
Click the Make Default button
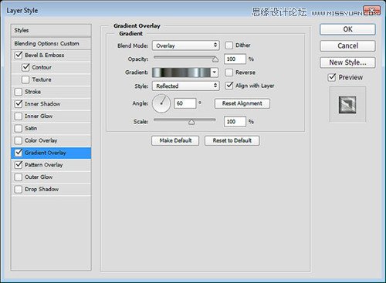pos(175,140)
